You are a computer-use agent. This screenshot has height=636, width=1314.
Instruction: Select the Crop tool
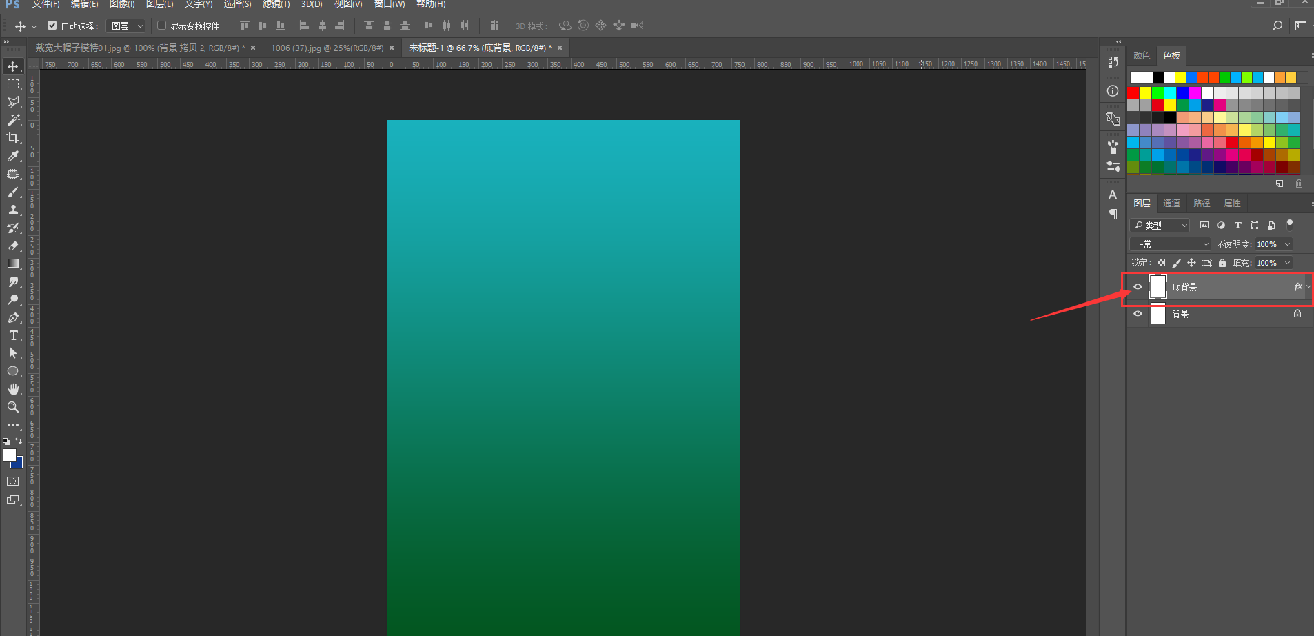[x=13, y=138]
